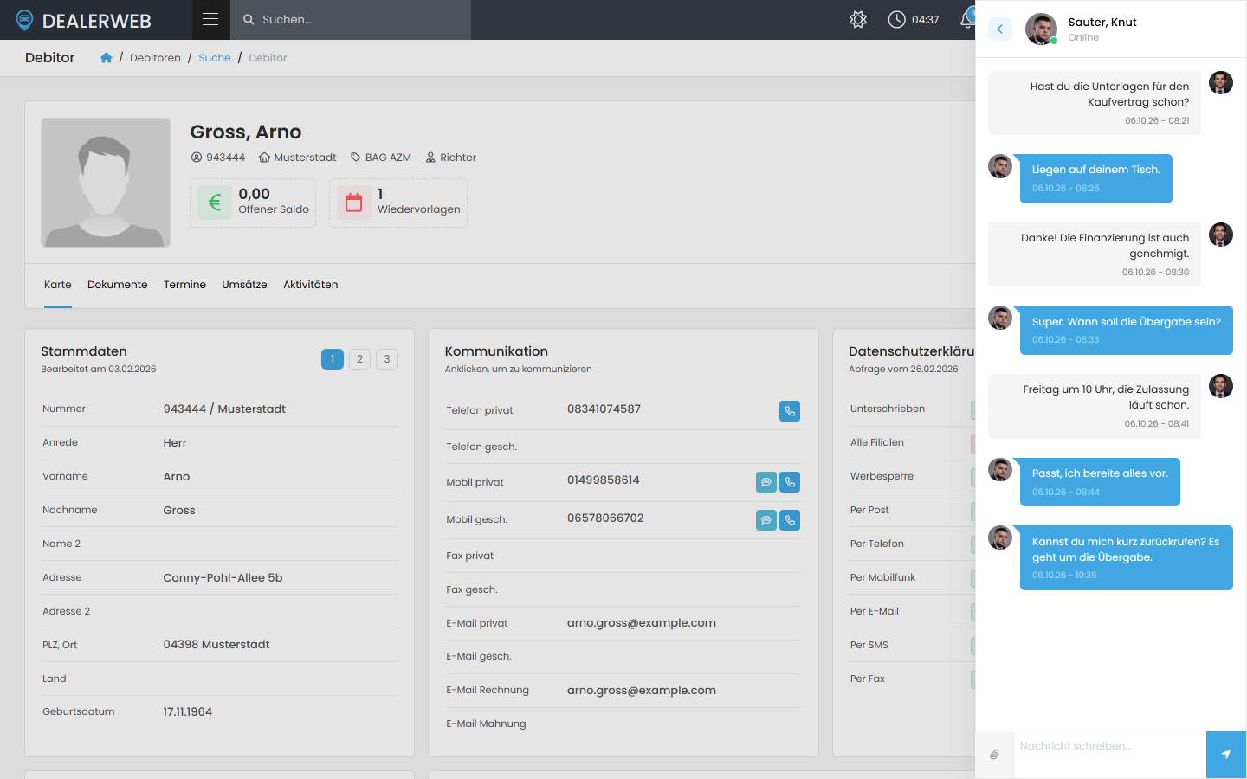Click customer number 943444 under the name
The image size is (1247, 779).
[218, 158]
